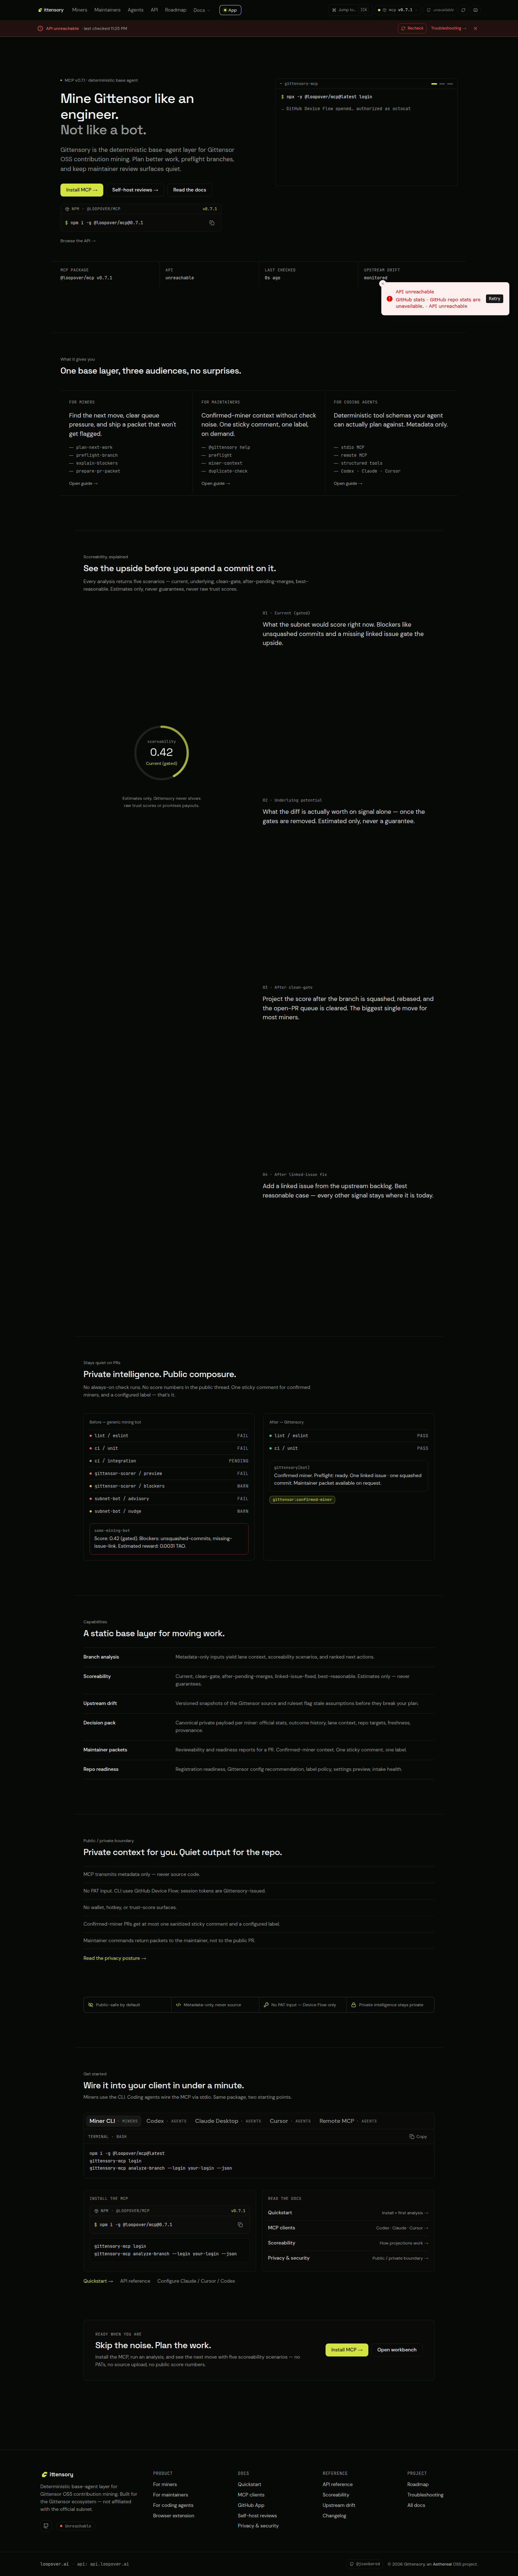Expand the Troubleshooting dropdown in banner

click(448, 28)
